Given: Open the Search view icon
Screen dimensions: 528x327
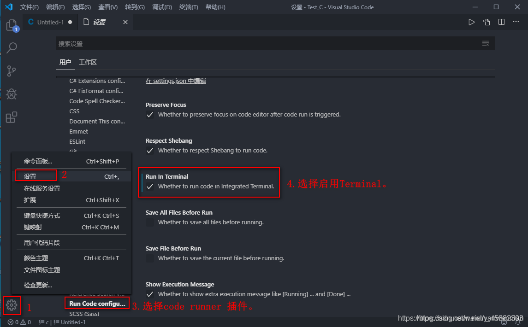Looking at the screenshot, I should pos(12,47).
